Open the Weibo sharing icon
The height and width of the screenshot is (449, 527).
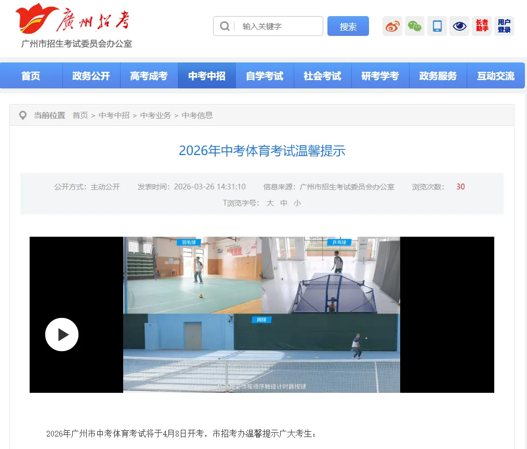coord(392,26)
